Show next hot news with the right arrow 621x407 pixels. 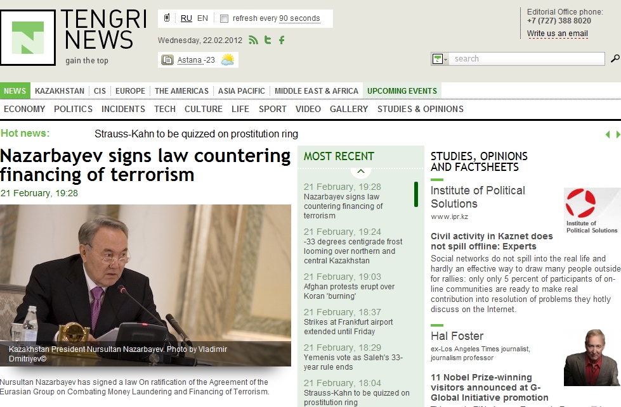(x=618, y=135)
